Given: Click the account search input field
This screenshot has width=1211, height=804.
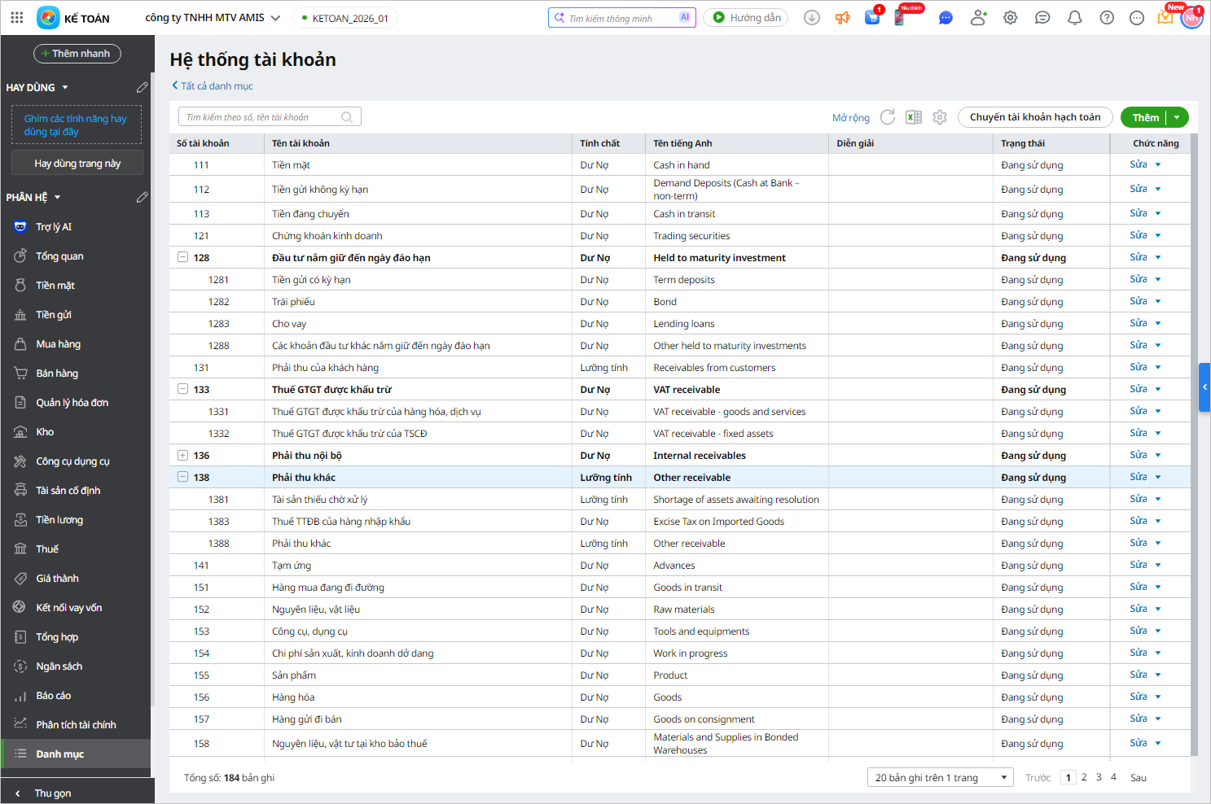Looking at the screenshot, I should [262, 117].
